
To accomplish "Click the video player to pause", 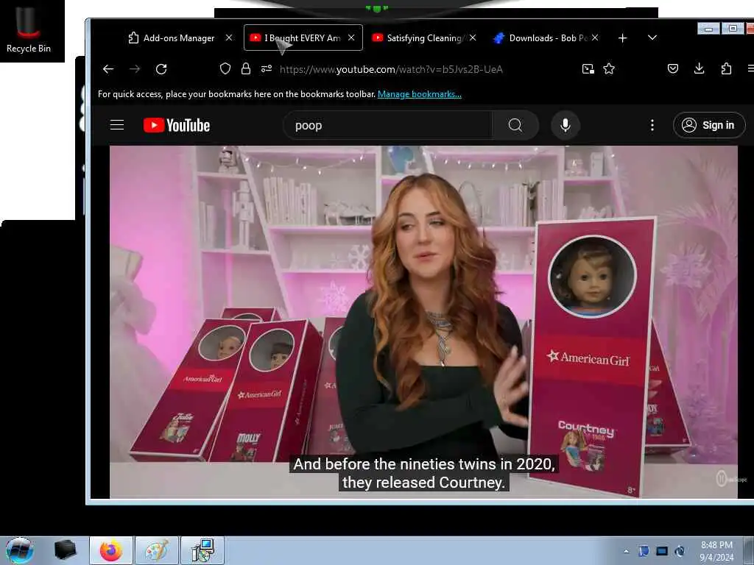I will [x=423, y=322].
